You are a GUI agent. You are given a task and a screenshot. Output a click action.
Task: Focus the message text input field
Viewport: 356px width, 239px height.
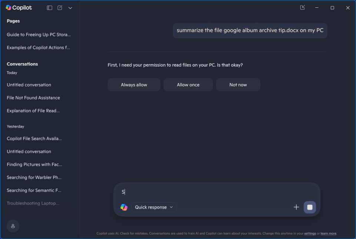[x=215, y=192]
